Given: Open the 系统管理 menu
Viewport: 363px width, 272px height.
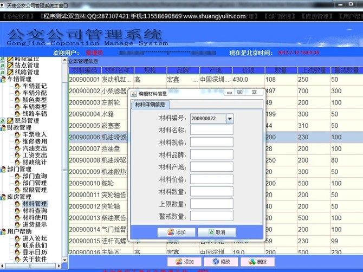Looking at the screenshot, I should [19, 16].
